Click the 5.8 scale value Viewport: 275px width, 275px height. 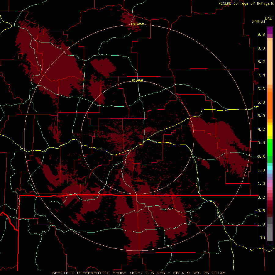click(x=261, y=102)
